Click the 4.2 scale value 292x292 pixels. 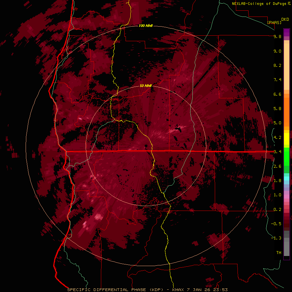277,138
